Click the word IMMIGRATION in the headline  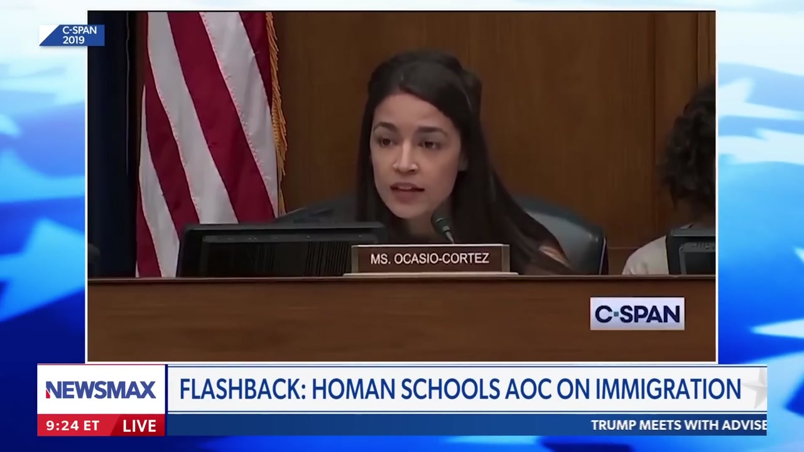668,389
